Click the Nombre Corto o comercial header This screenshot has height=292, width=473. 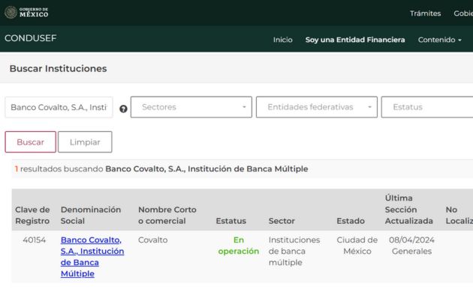tap(167, 215)
